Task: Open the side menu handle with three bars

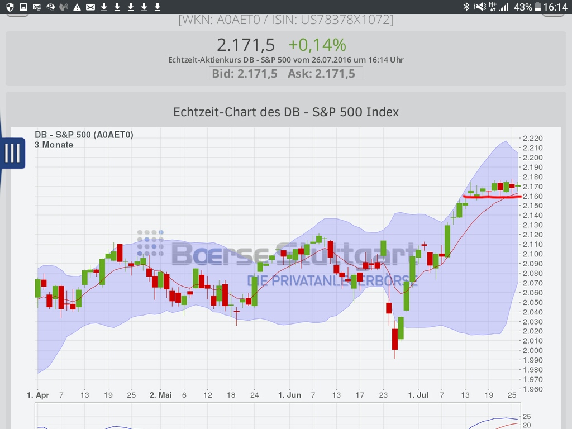Action: (x=13, y=153)
